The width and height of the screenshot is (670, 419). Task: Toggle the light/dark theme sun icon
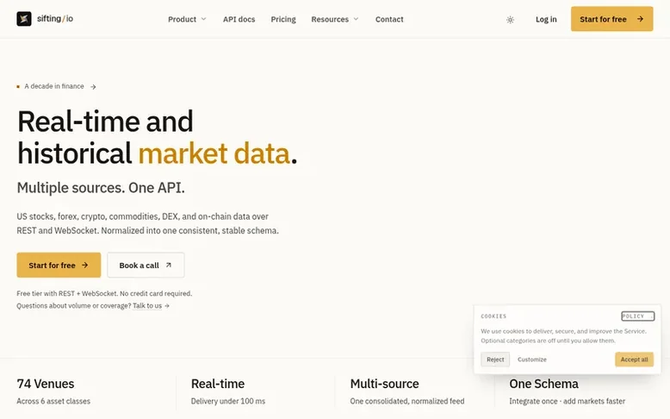click(x=510, y=20)
